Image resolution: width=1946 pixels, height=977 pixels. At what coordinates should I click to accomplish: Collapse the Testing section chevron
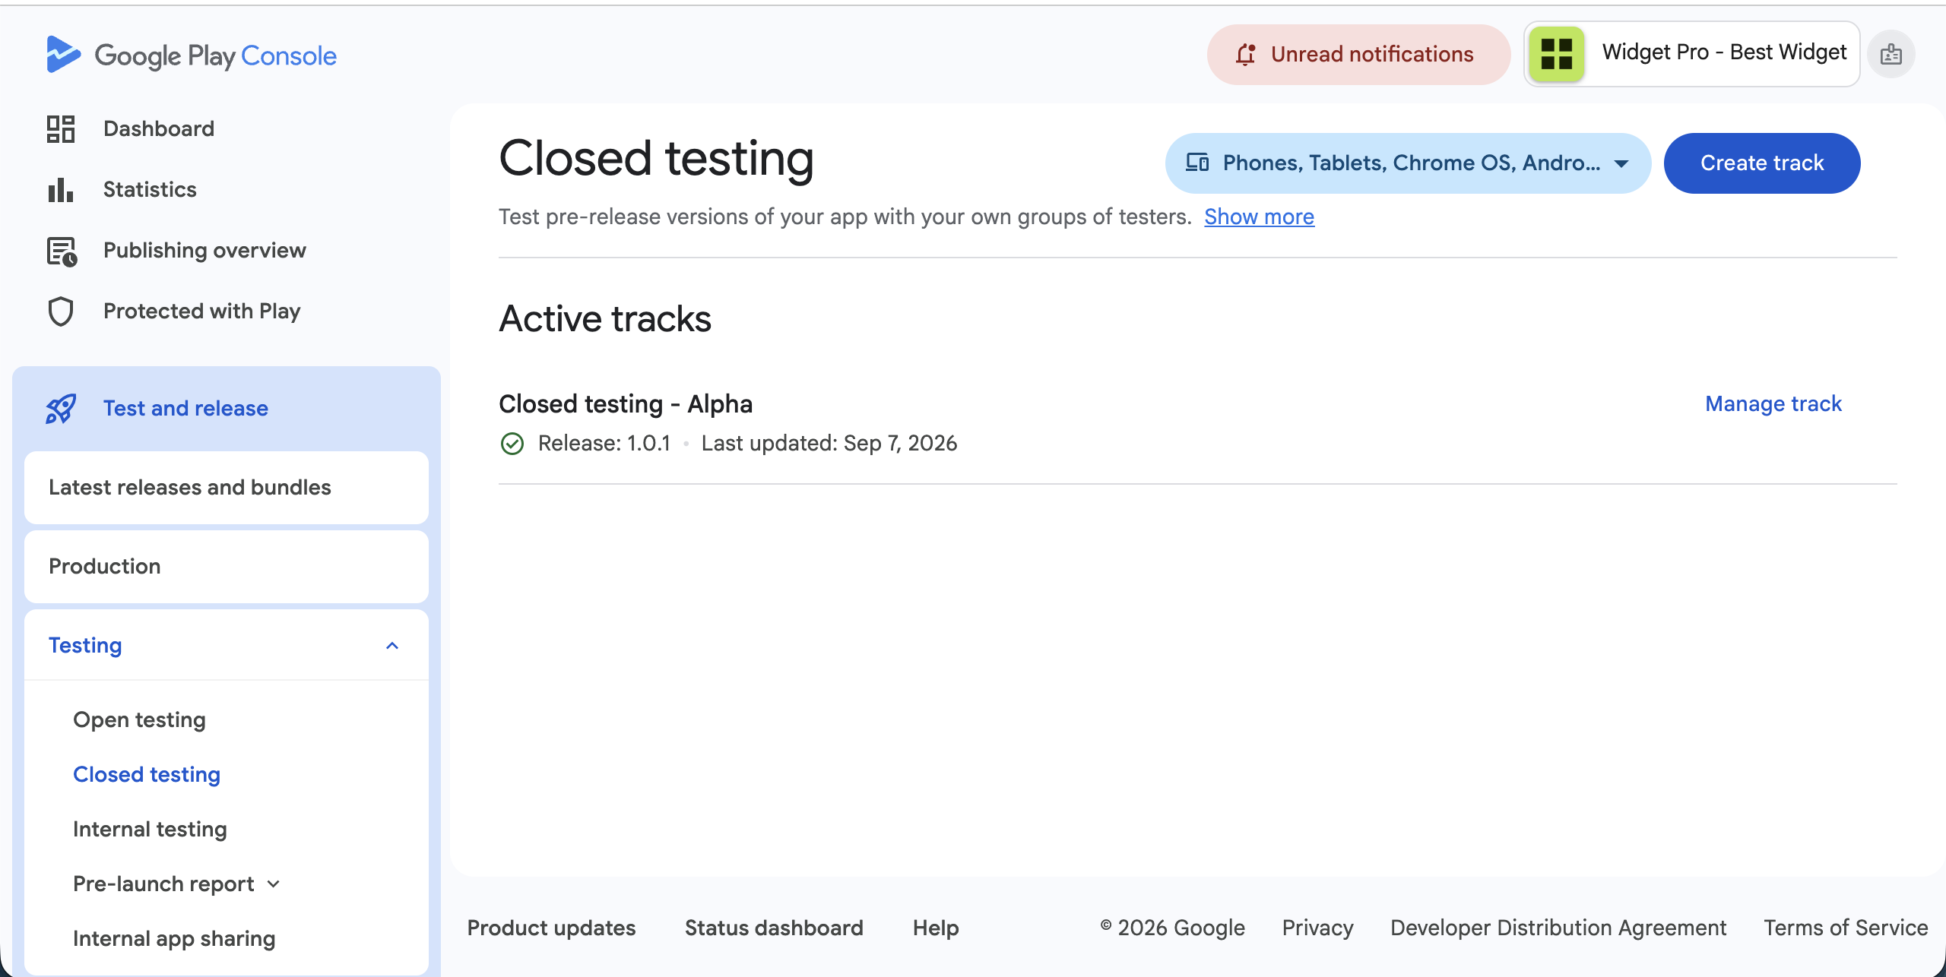[x=392, y=646]
